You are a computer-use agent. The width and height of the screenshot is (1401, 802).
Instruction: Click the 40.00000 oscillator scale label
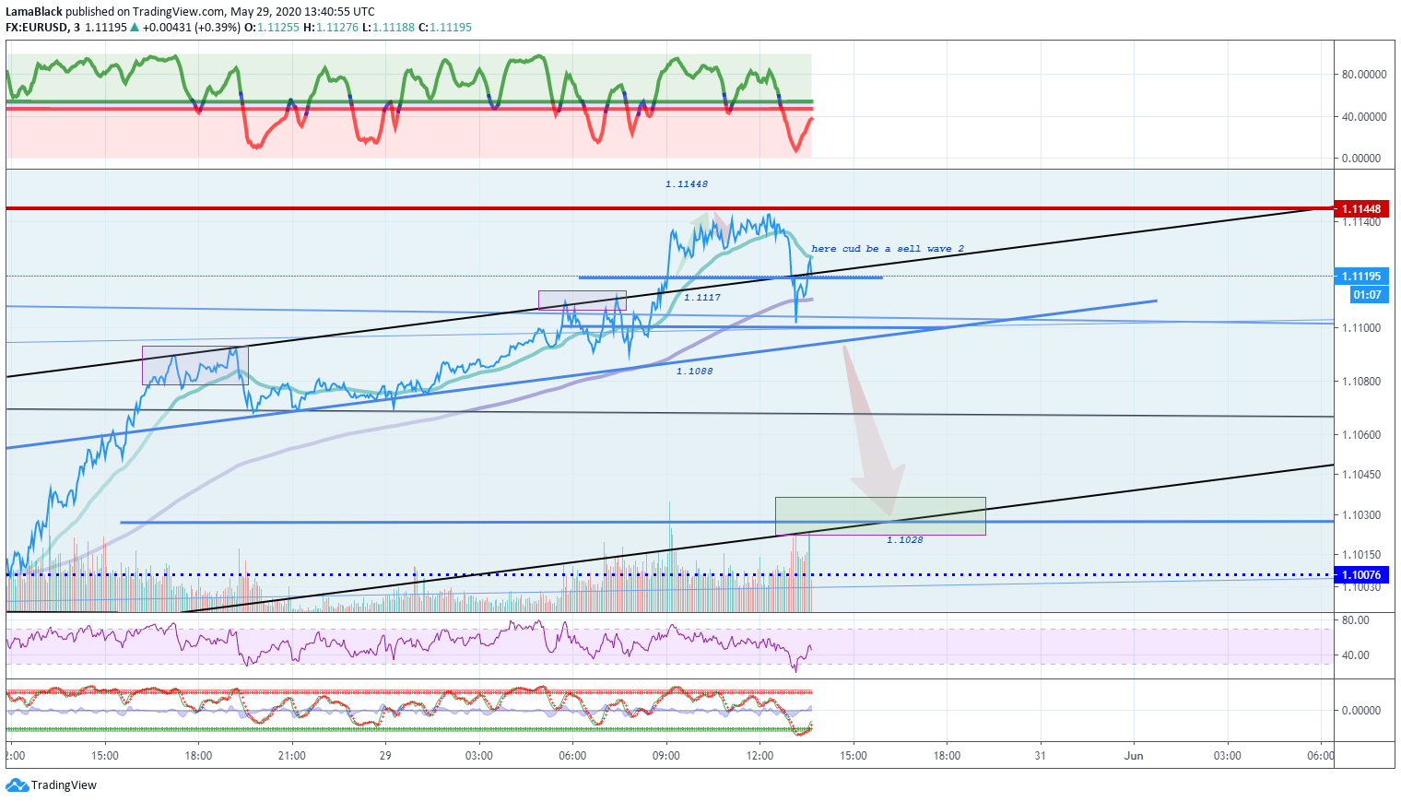[x=1364, y=117]
